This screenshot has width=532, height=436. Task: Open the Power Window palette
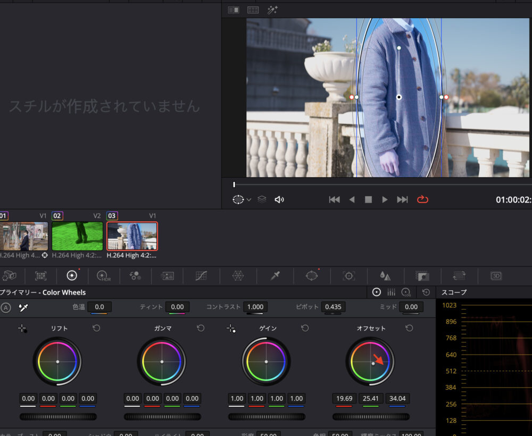(x=311, y=275)
